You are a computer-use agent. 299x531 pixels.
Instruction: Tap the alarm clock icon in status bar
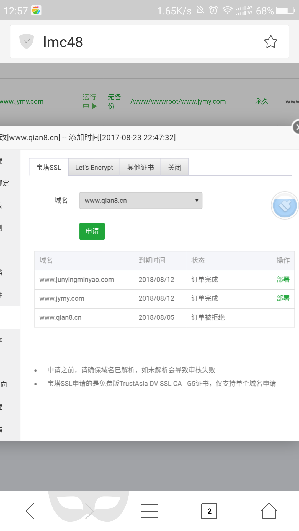(213, 11)
